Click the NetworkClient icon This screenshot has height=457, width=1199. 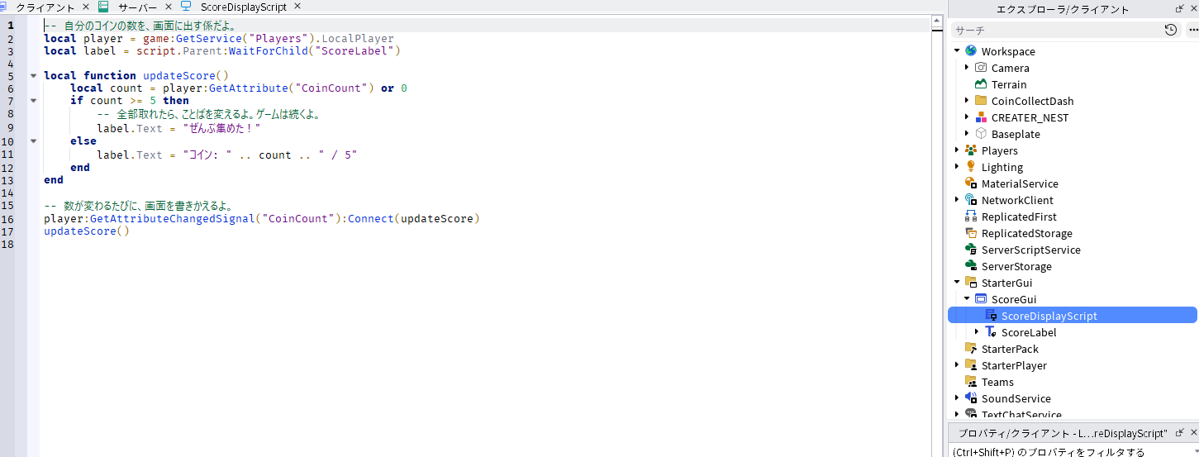pos(970,200)
